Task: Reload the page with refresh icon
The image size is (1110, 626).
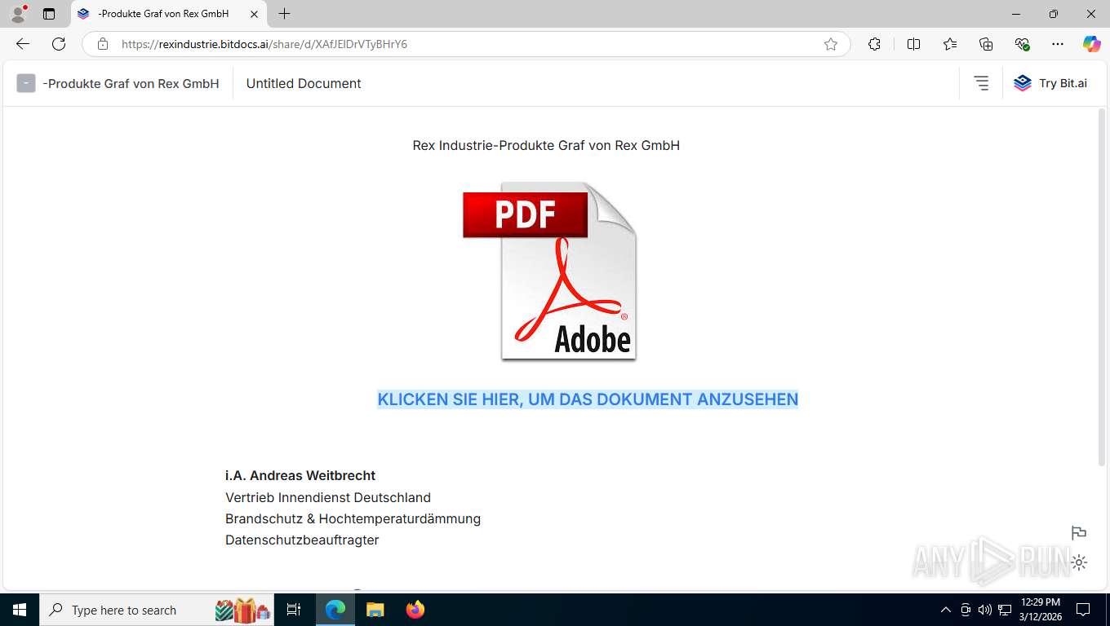Action: pyautogui.click(x=59, y=44)
